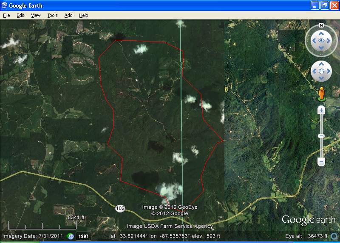The image size is (340, 243).
Task: Click the eye icon in look joystick
Action: coord(321,41)
